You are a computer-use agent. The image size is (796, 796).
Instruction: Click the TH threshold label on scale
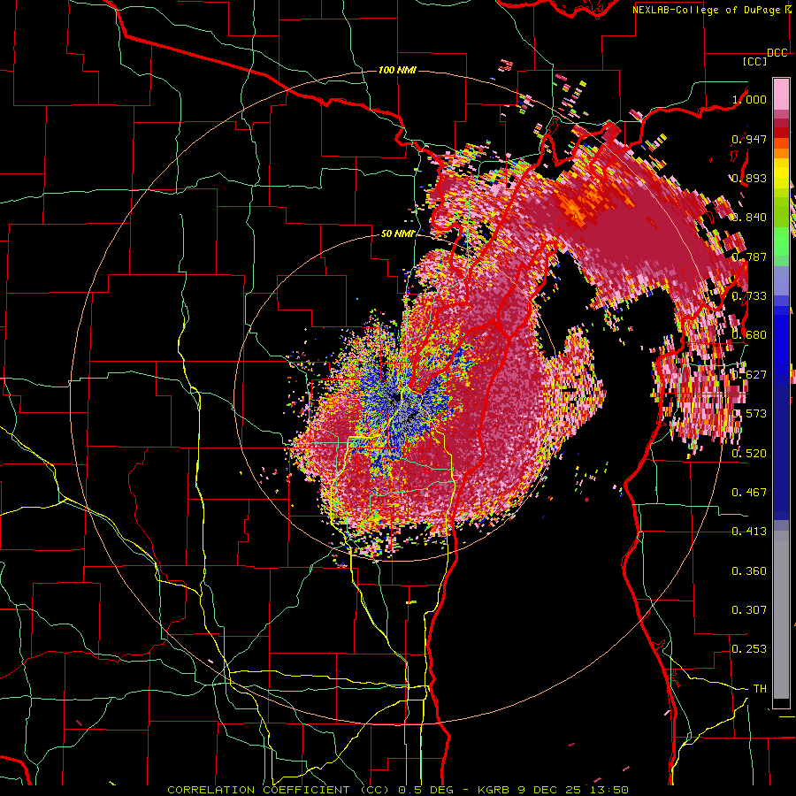[x=760, y=689]
